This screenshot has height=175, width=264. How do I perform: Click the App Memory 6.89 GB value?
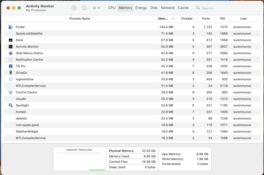click(x=202, y=154)
